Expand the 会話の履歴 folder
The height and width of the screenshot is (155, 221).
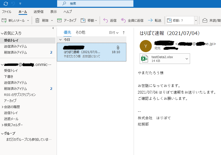3,107
